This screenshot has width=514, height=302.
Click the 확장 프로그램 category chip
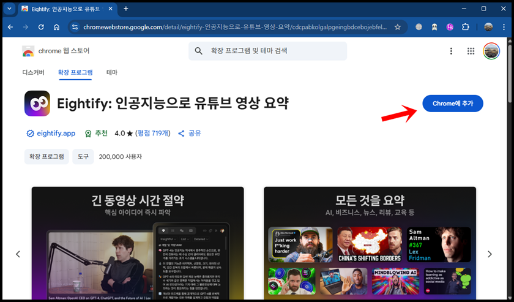tap(47, 157)
